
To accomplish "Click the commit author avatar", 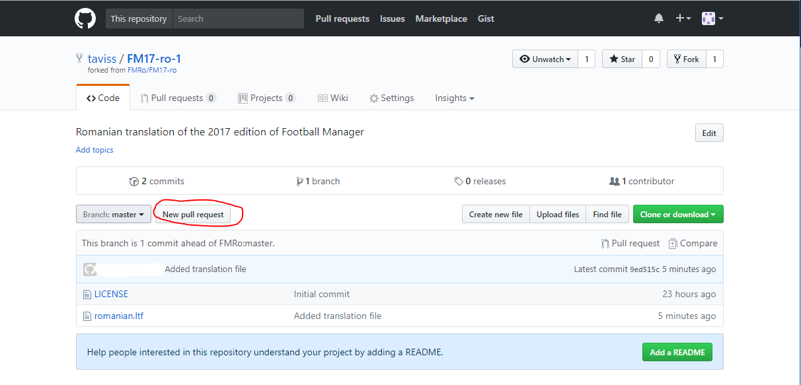I will coord(90,269).
